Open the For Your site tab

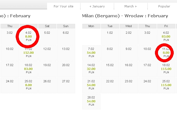[x=64, y=6]
